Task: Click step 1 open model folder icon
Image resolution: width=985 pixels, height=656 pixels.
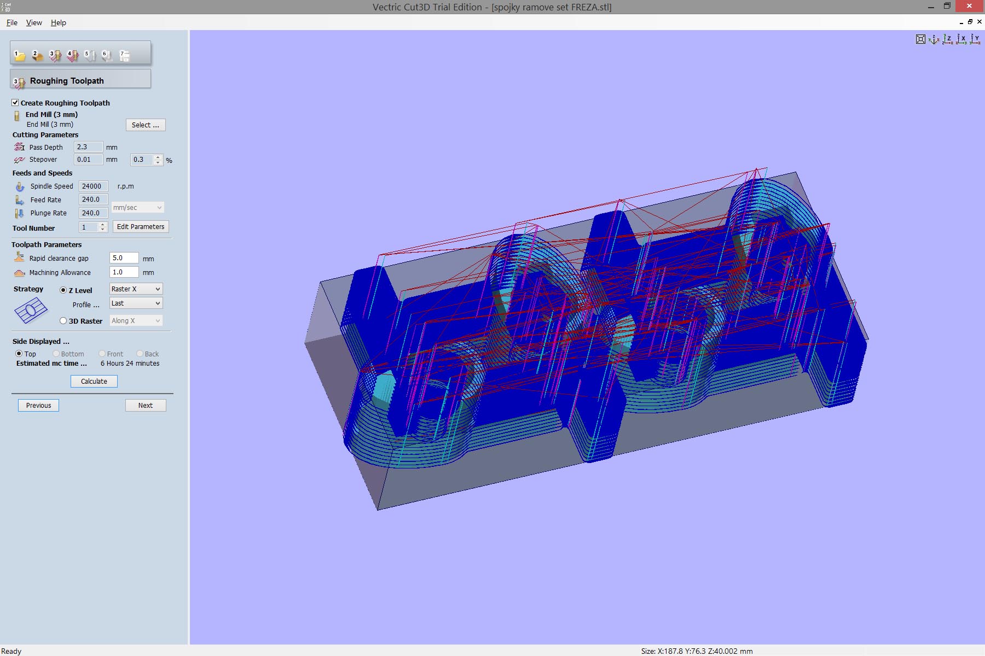Action: click(20, 55)
